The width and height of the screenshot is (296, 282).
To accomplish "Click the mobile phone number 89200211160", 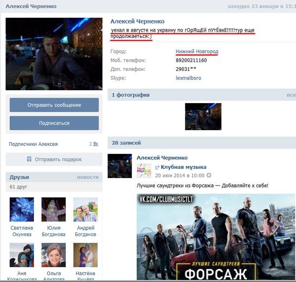I will (x=191, y=60).
